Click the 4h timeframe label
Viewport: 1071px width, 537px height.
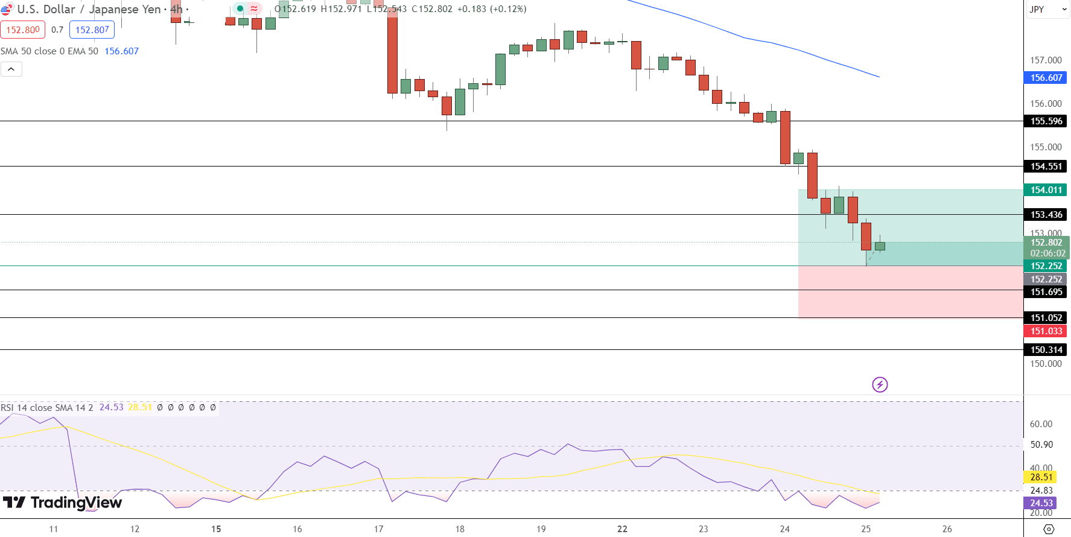click(176, 9)
